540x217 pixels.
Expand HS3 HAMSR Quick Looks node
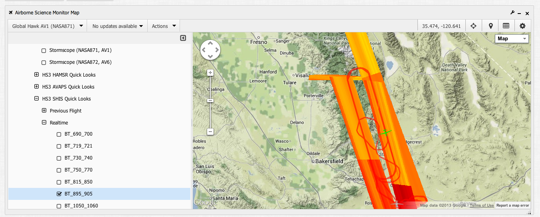pyautogui.click(x=37, y=75)
